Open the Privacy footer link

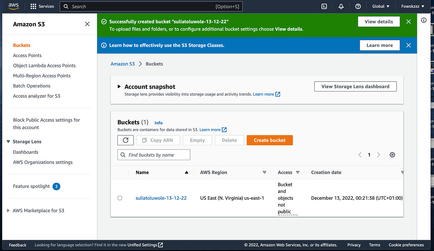(x=354, y=245)
